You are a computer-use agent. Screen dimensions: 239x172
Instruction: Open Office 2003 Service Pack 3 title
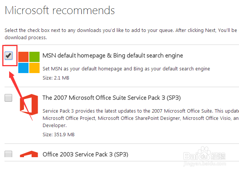tap(85, 154)
